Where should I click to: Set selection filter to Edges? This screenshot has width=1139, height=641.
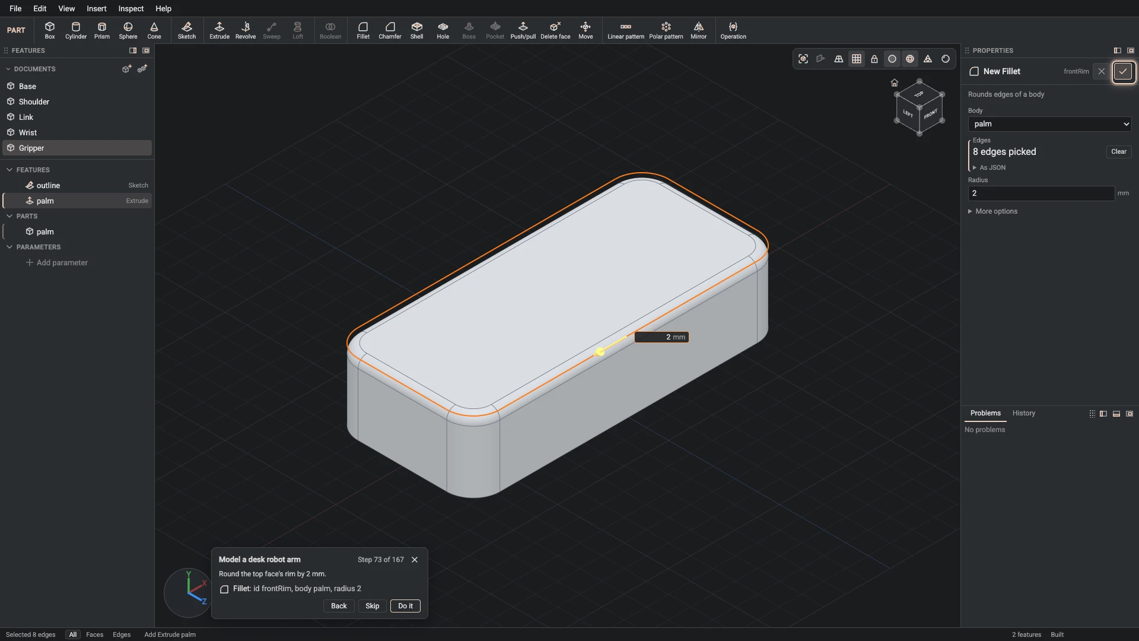pyautogui.click(x=122, y=634)
